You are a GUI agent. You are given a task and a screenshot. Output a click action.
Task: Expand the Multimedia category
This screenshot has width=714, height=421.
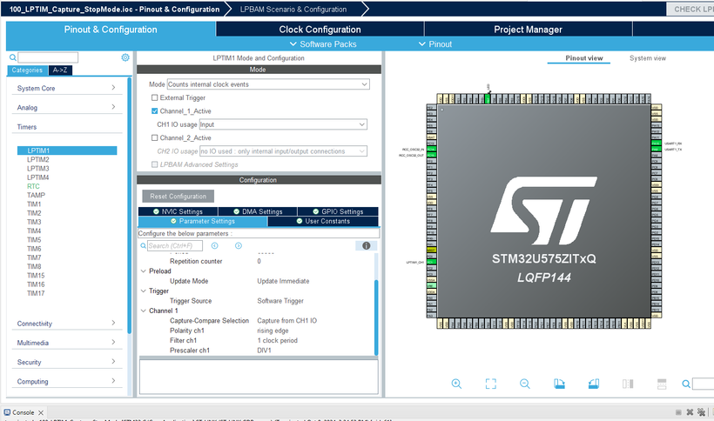coord(66,343)
